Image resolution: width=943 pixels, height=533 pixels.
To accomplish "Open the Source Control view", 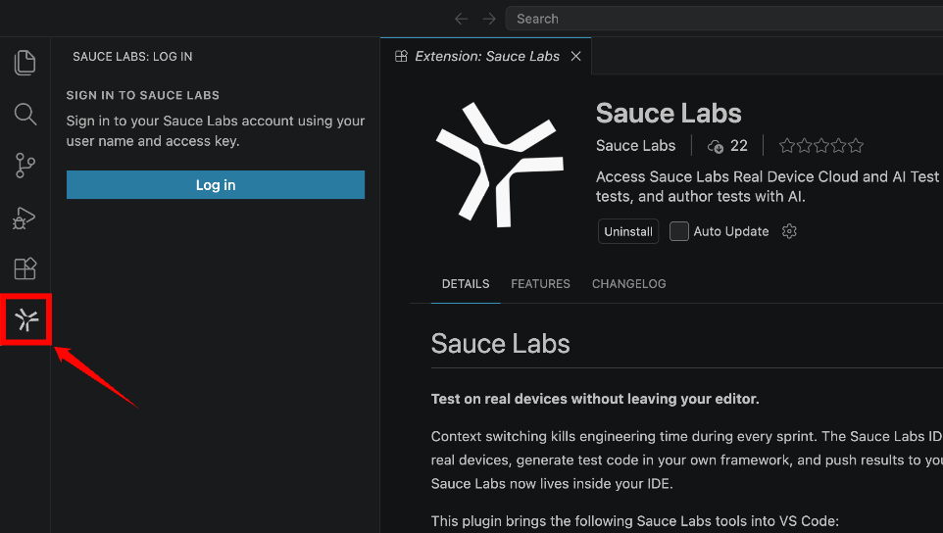I will (x=25, y=166).
